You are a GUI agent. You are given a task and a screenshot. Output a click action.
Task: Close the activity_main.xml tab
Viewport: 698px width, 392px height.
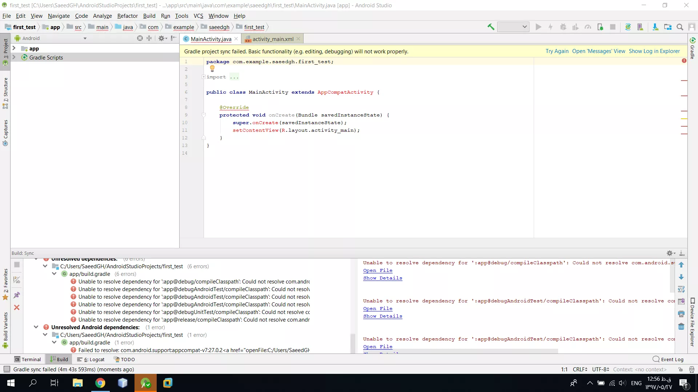pyautogui.click(x=298, y=39)
